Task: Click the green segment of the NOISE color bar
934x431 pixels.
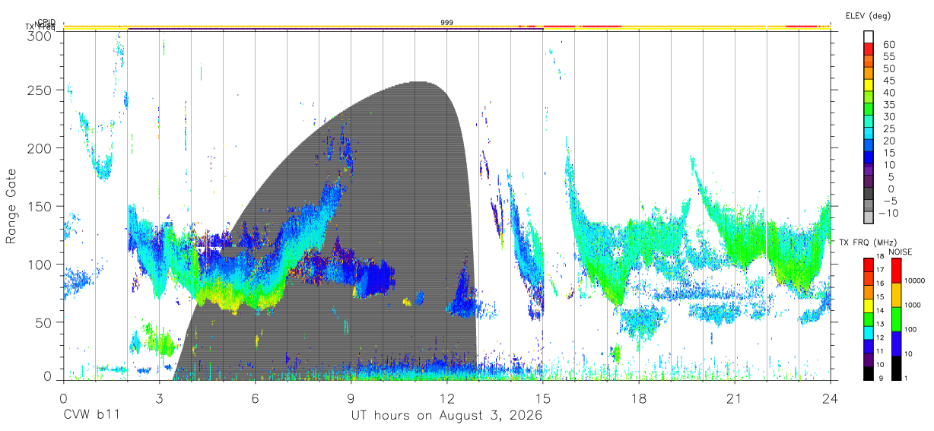Action: tap(895, 319)
